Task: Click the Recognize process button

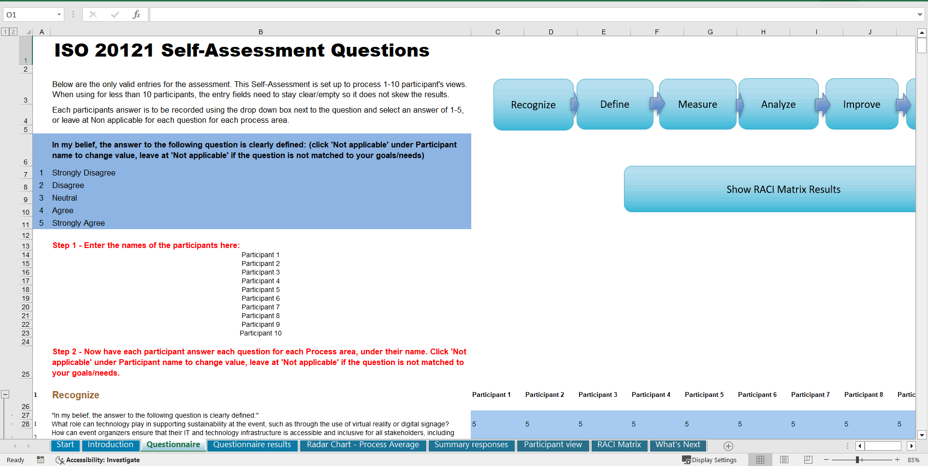Action: [x=533, y=104]
